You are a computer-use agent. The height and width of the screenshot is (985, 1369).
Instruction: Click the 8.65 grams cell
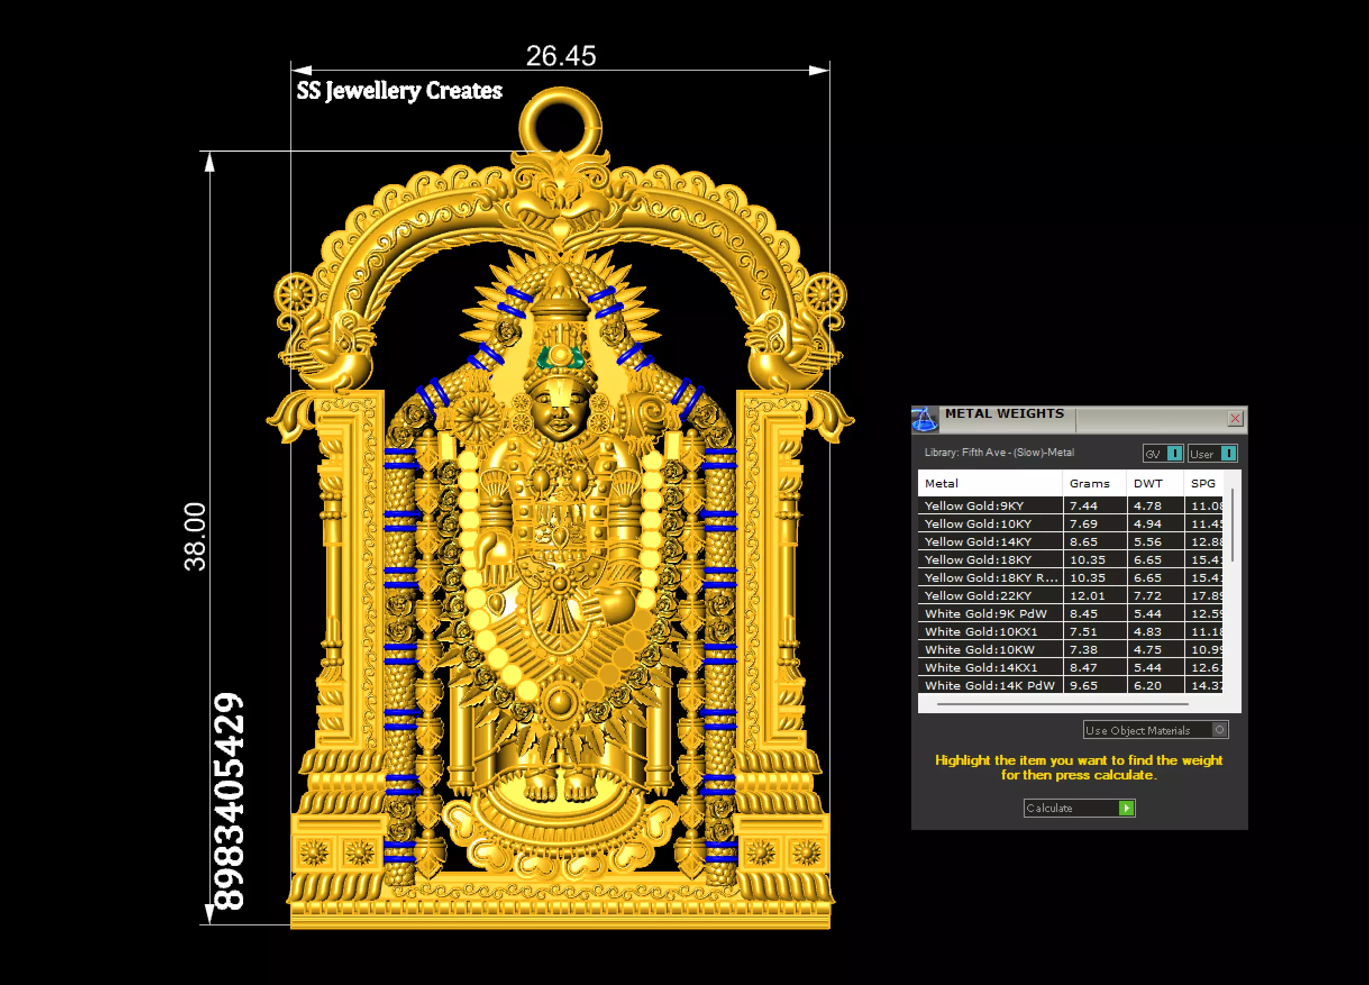(x=1094, y=542)
